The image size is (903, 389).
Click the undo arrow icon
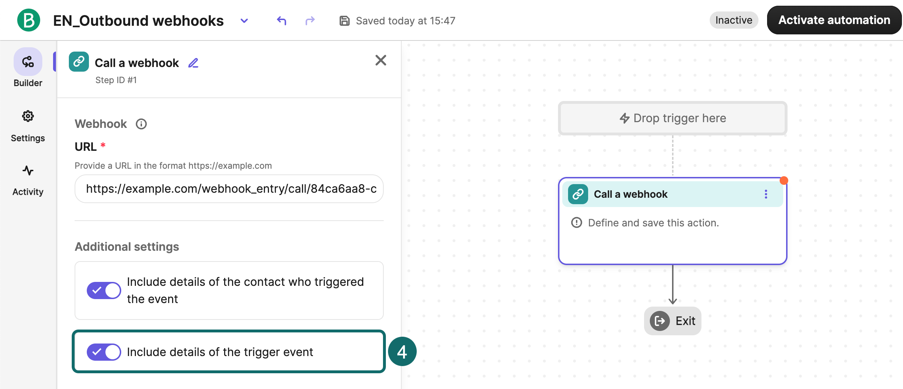[281, 20]
